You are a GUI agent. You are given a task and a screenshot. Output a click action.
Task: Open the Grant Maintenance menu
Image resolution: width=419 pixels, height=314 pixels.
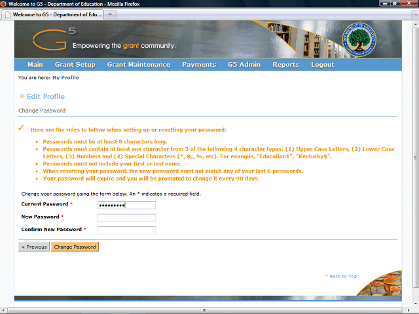pos(139,65)
